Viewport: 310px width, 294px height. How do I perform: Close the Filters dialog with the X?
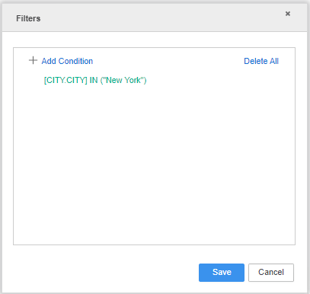(x=288, y=14)
